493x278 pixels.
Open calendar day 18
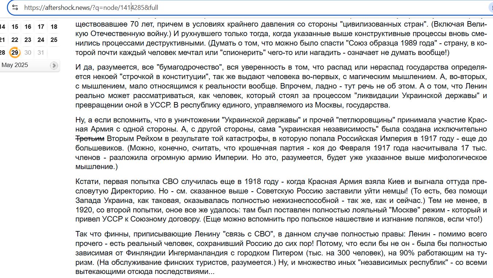[x=54, y=27]
